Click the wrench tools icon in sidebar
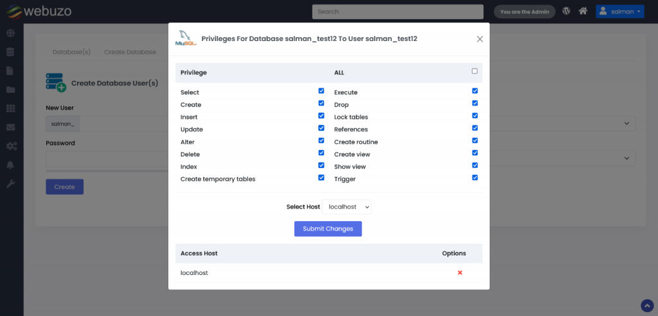 [10, 184]
